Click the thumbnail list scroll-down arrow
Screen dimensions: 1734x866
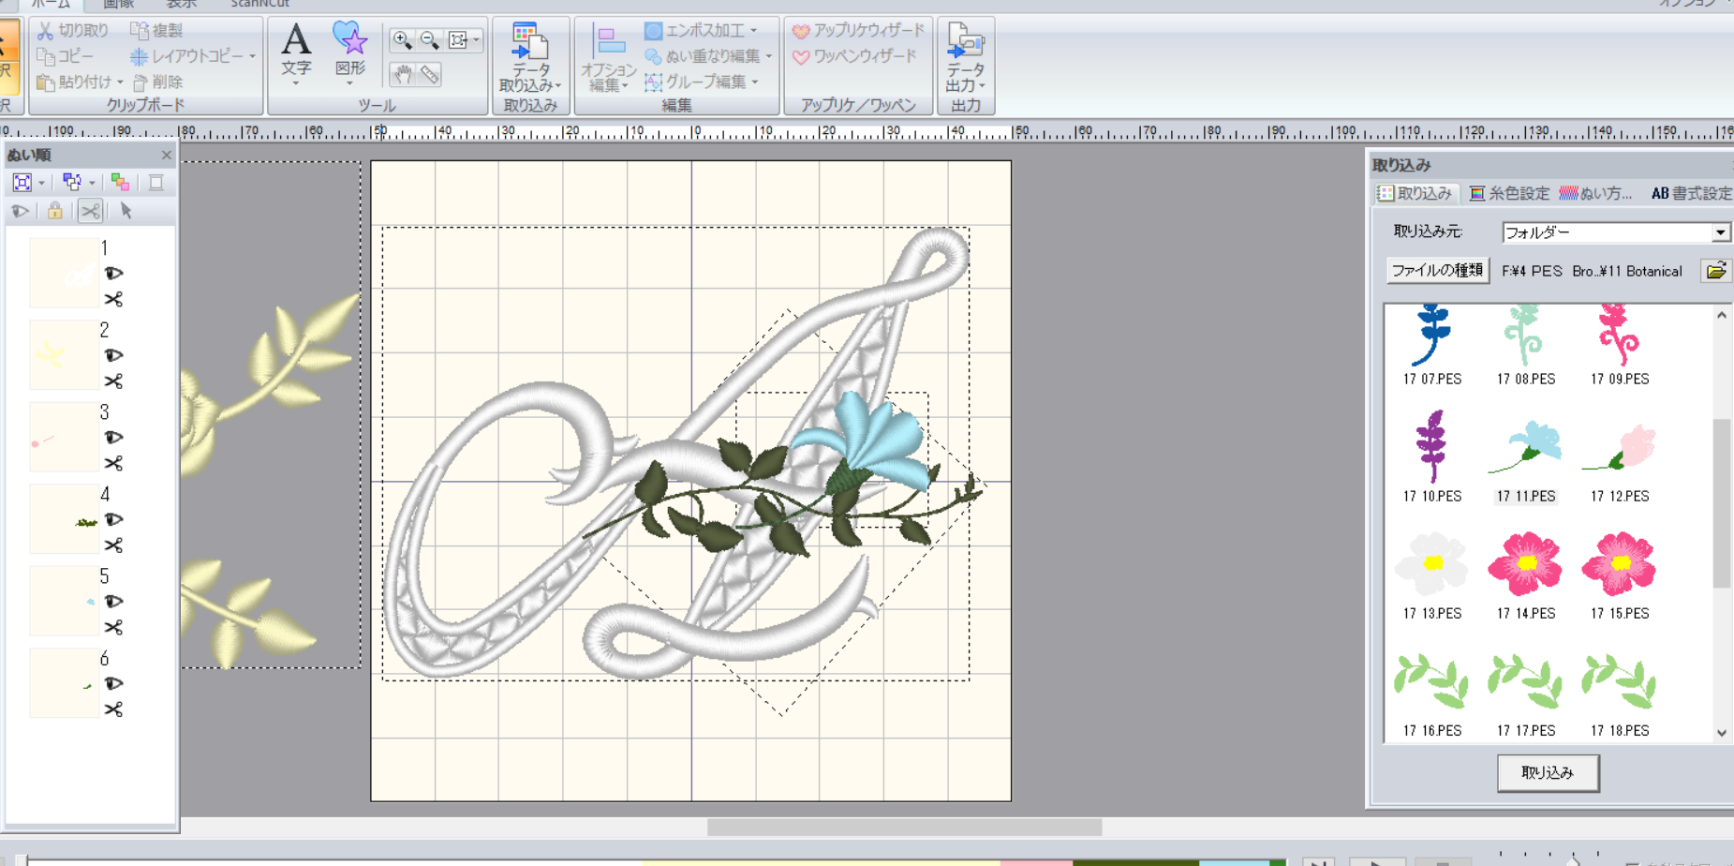point(1722,733)
